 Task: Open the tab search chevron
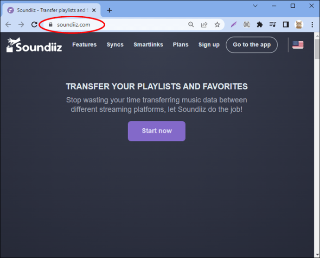point(255,6)
